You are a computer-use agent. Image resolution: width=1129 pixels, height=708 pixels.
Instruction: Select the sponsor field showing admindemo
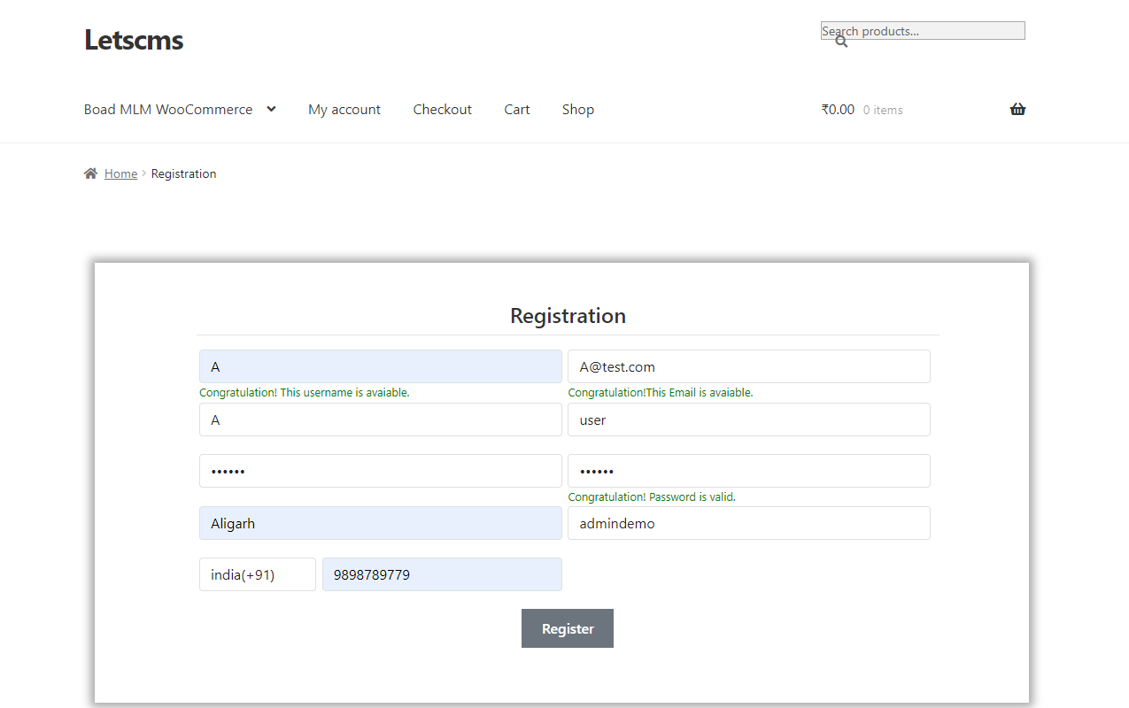[x=748, y=523]
